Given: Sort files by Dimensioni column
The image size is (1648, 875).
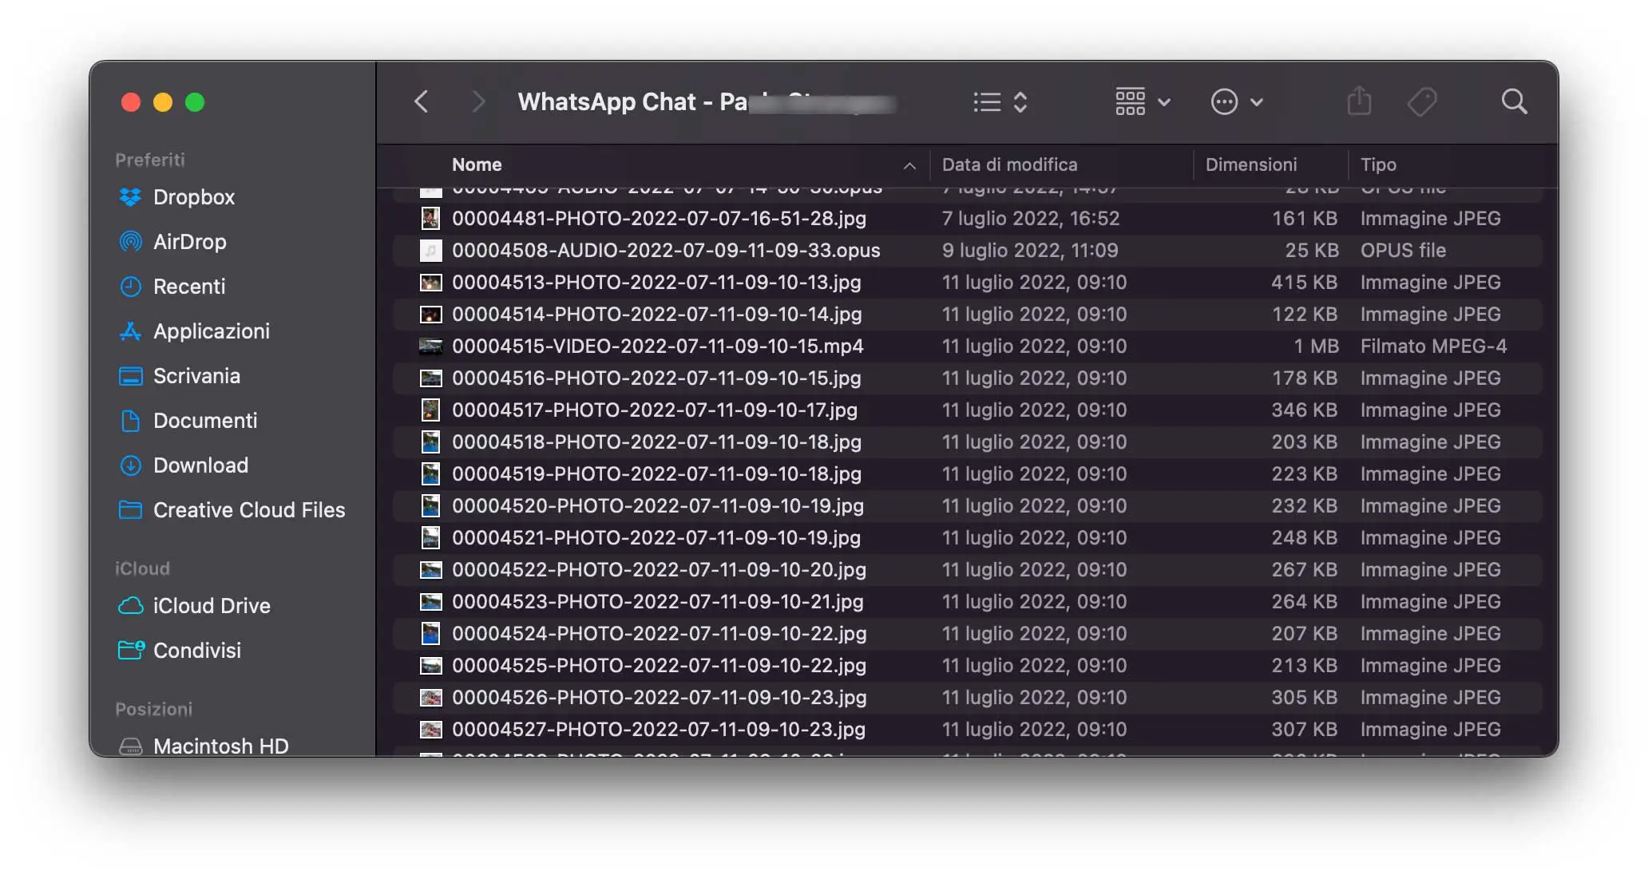Looking at the screenshot, I should pos(1250,164).
